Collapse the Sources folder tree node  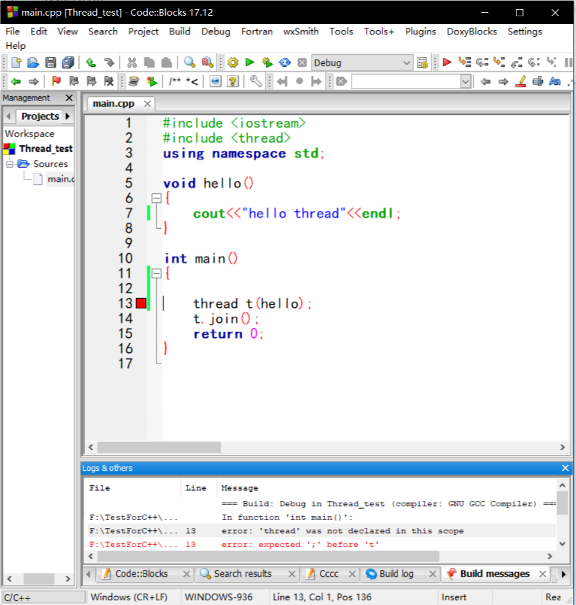[10, 164]
